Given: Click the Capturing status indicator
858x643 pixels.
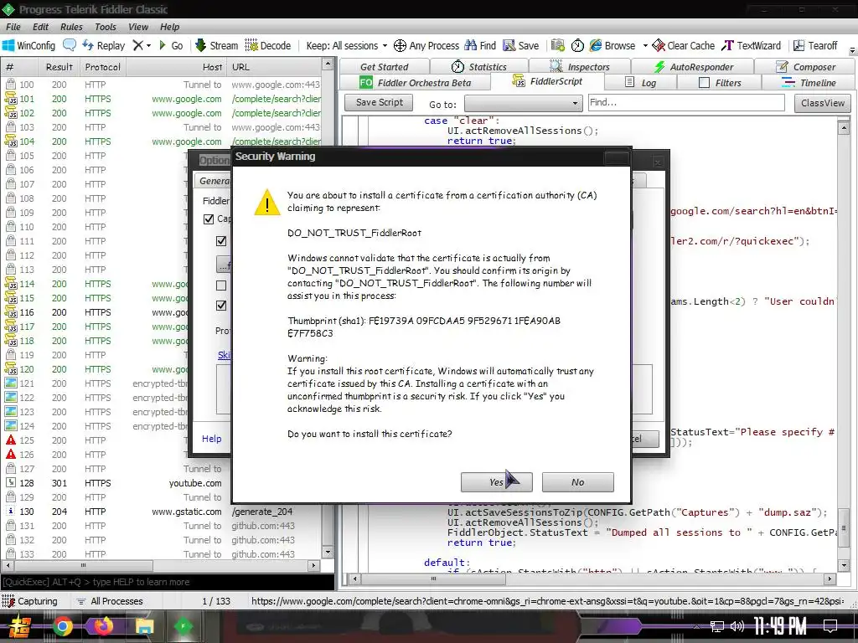Looking at the screenshot, I should pos(30,601).
